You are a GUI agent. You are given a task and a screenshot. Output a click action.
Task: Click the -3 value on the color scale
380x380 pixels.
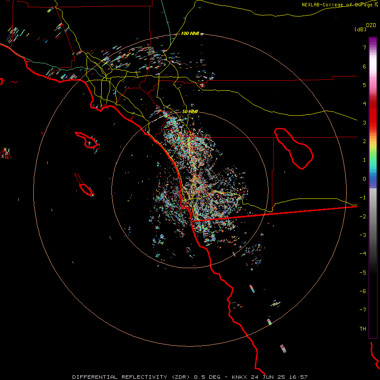[x=363, y=235]
